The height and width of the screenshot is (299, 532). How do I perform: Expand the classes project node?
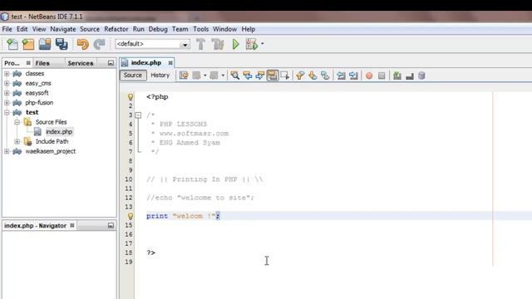(x=7, y=74)
